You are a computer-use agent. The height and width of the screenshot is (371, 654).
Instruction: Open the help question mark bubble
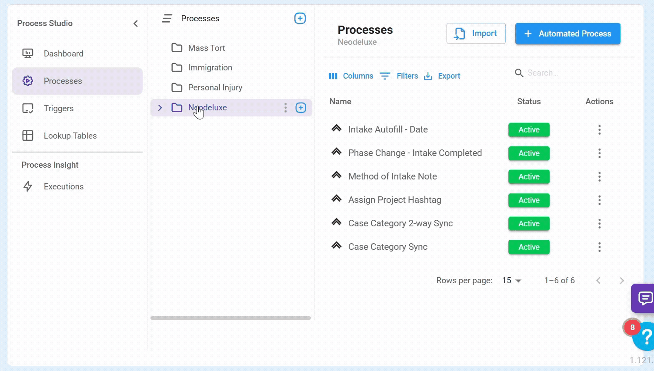pos(645,337)
